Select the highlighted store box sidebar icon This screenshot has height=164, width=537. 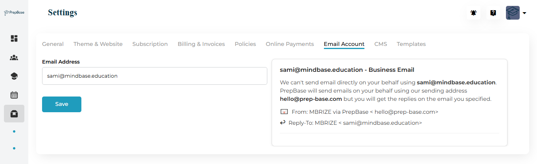14,113
